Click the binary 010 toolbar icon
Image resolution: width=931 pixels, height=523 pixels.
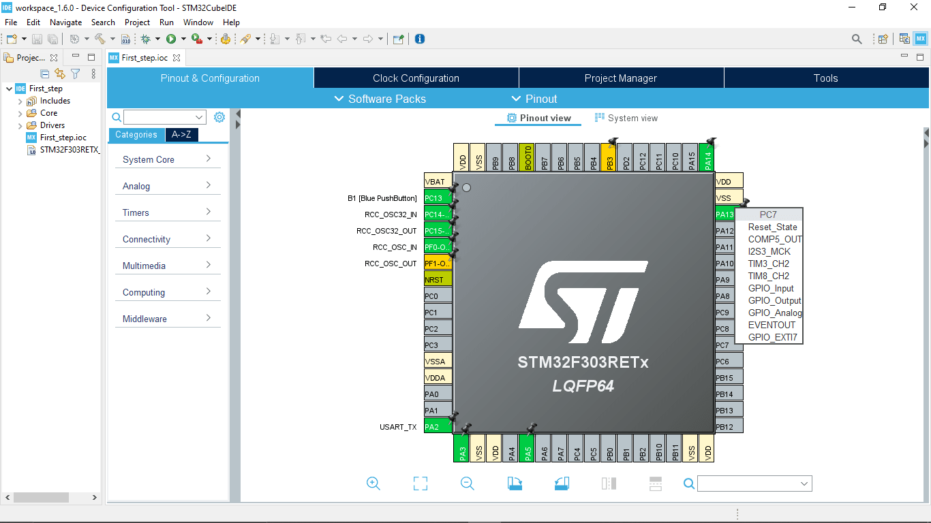click(125, 39)
